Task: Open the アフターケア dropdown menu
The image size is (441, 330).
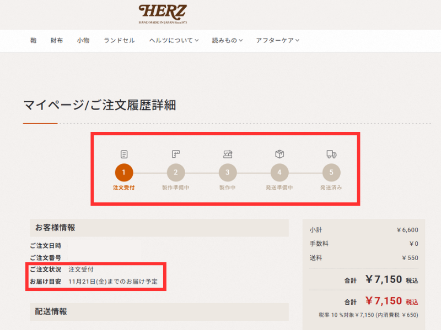Action: tap(277, 40)
